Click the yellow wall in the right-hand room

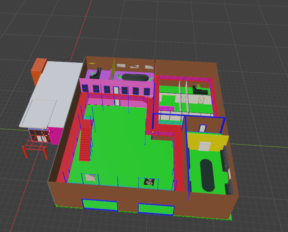coord(208,143)
